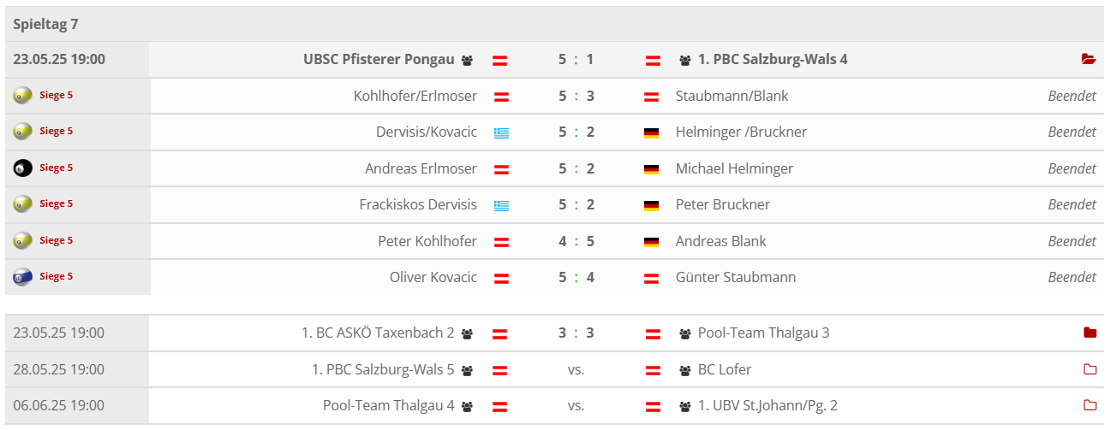Expand the Taxenbach 2 vs Thalgau 3 folder icon
Viewport: 1111px width, 430px height.
click(1090, 333)
